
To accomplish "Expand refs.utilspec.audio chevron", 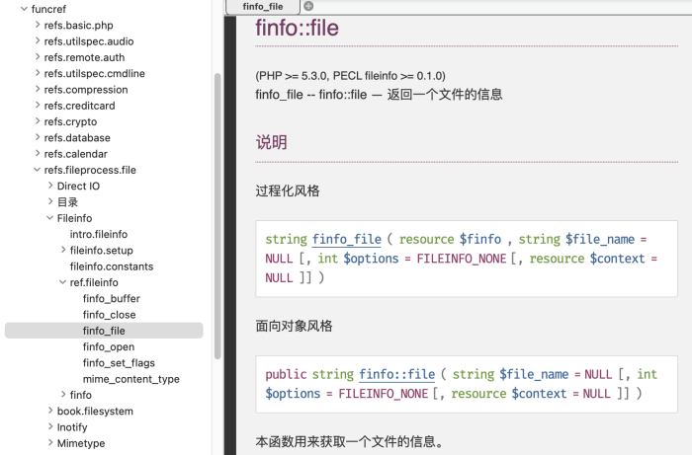I will pos(38,41).
